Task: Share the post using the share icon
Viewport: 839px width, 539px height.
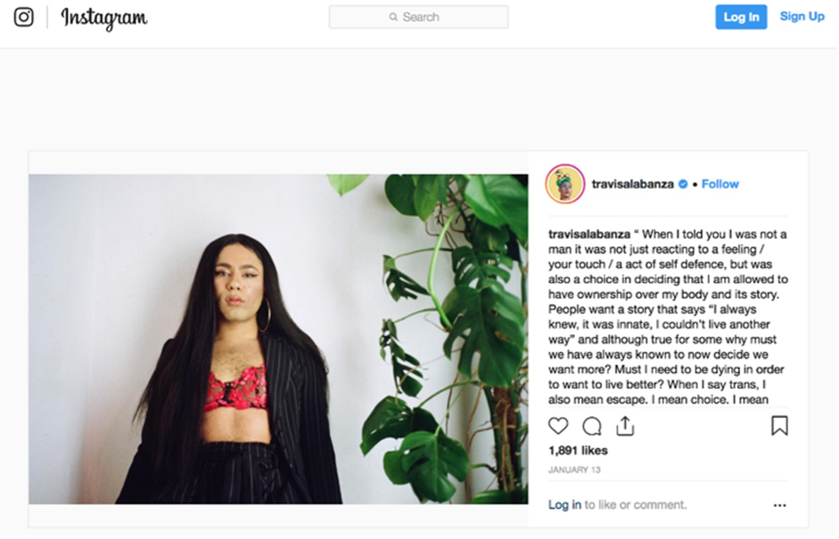Action: pos(625,426)
